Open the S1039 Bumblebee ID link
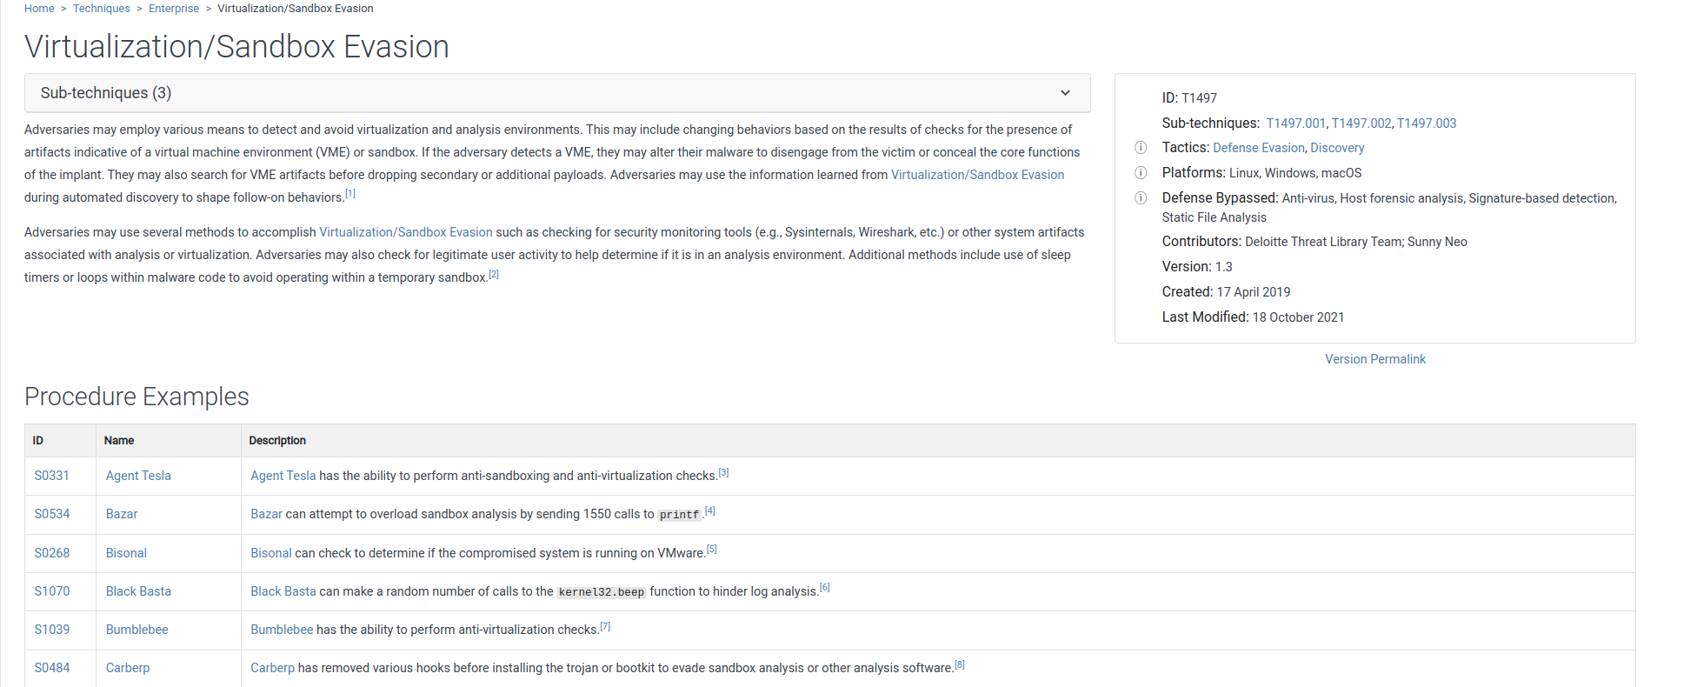 (52, 630)
